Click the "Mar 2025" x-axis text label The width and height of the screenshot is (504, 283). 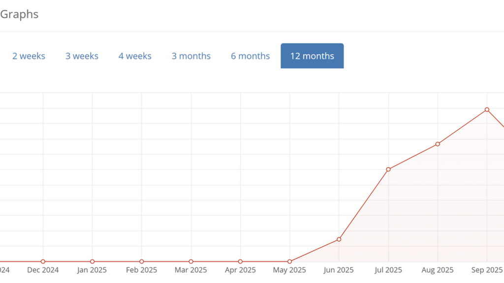191,270
